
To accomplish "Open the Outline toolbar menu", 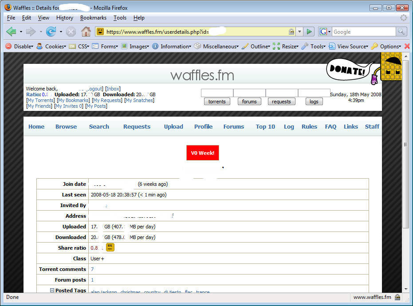I will pyautogui.click(x=256, y=47).
